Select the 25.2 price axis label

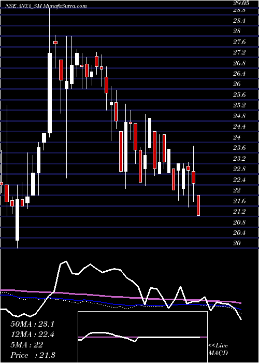[x=239, y=106]
